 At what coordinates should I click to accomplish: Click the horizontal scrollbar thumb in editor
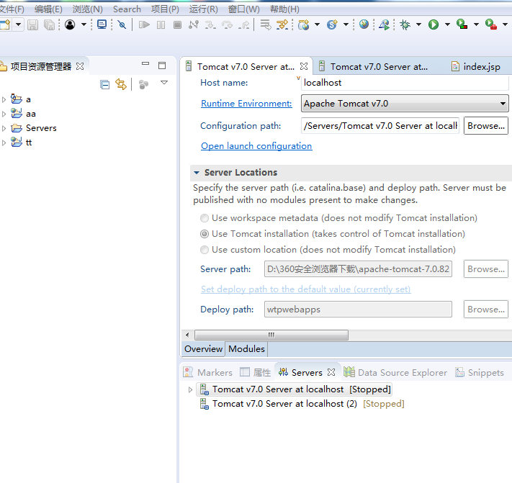271,335
